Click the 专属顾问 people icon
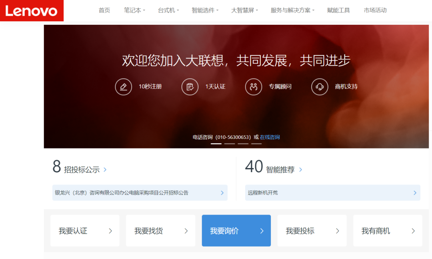Viewport: 432px width, 259px height. click(x=254, y=87)
